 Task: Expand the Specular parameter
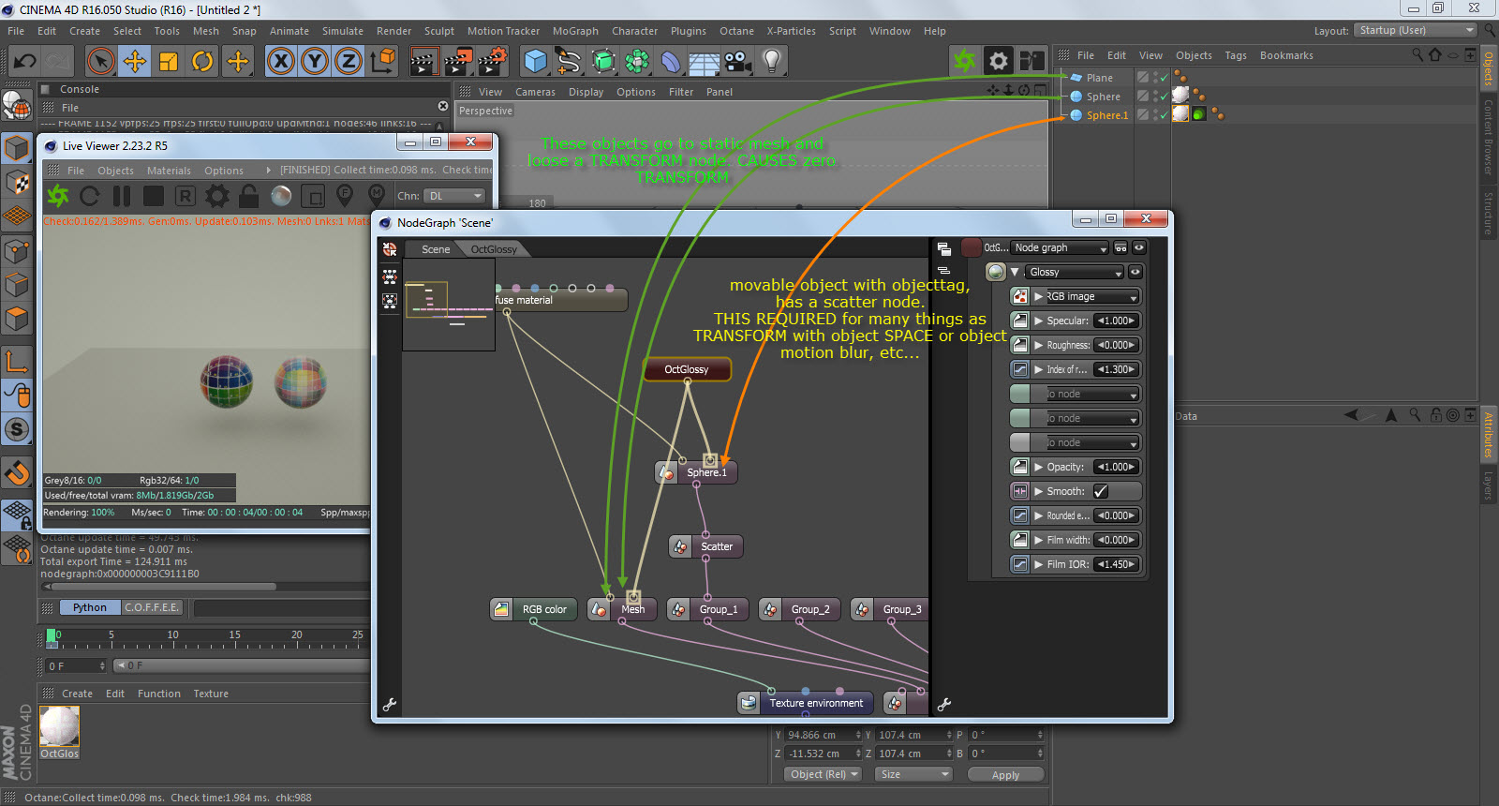click(1038, 321)
